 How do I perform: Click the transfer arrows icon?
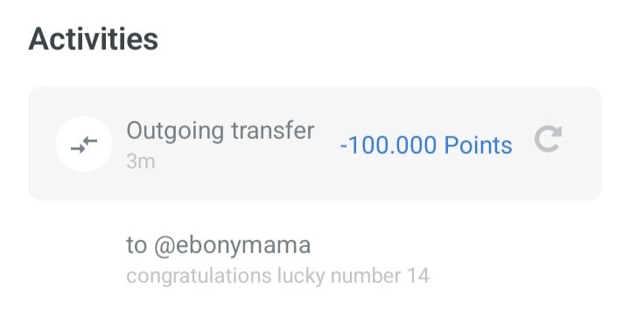pos(84,144)
